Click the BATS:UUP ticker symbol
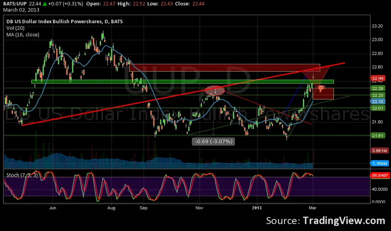Screen dimensions: 391x231 (x=15, y=4)
